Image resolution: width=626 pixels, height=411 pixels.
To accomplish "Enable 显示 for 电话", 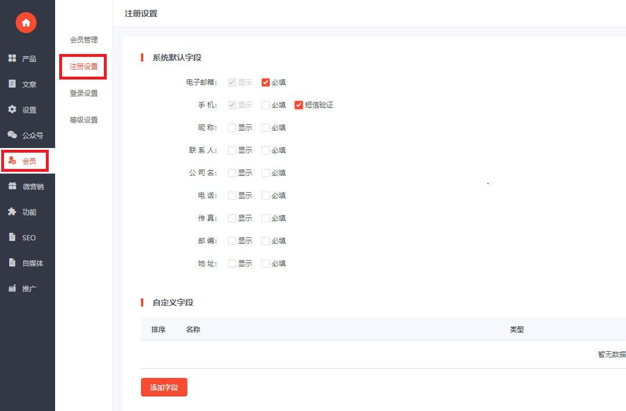I will coord(232,196).
